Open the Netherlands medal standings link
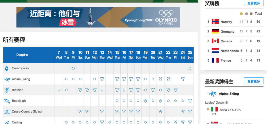Image resolution: width=267 pixels, height=124 pixels. coord(230,51)
